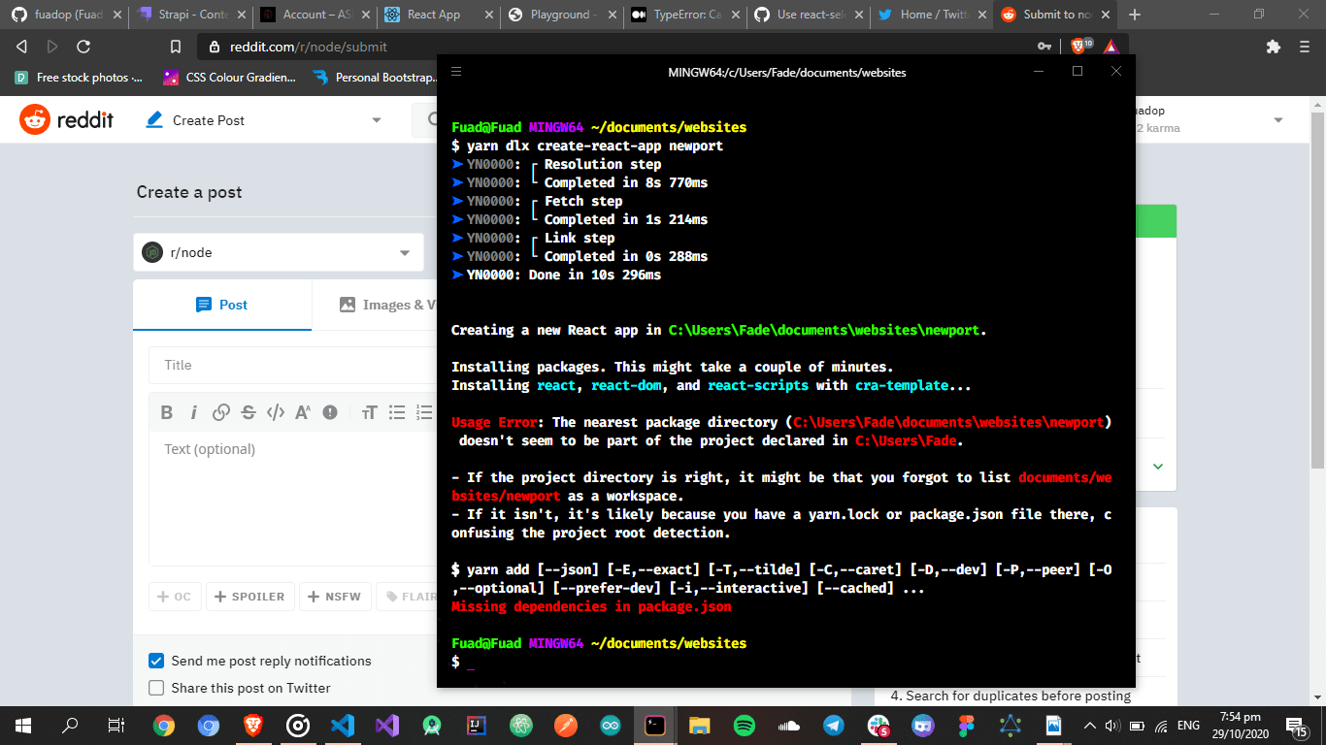Switch to the React App tab
The height and width of the screenshot is (745, 1326).
tap(438, 15)
